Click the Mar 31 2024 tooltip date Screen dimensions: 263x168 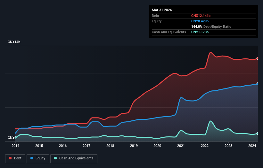coord(162,10)
